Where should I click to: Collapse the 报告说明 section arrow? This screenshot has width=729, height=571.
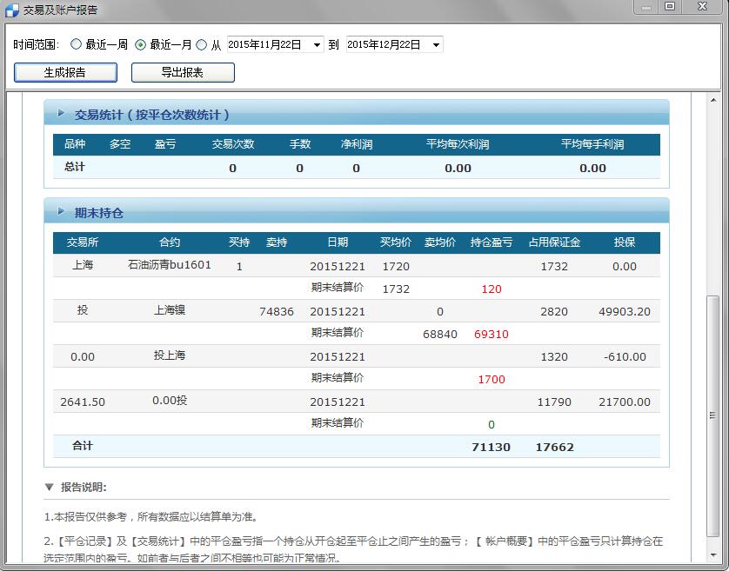tap(50, 488)
